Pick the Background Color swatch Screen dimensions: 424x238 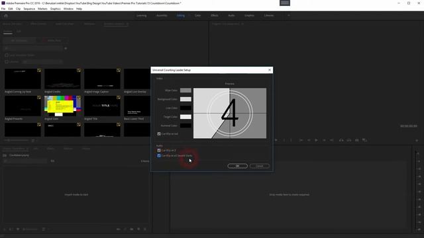point(185,99)
